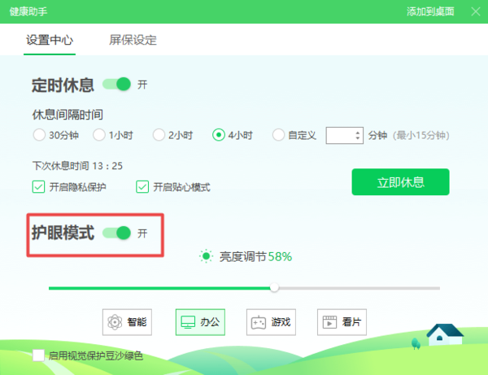Choose the 1小时 rest interval
This screenshot has height=375, width=488.
coord(98,135)
